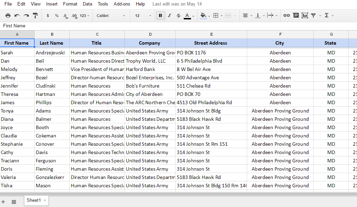
Task: Click the Redo arrow
Action: pyautogui.click(x=26, y=16)
